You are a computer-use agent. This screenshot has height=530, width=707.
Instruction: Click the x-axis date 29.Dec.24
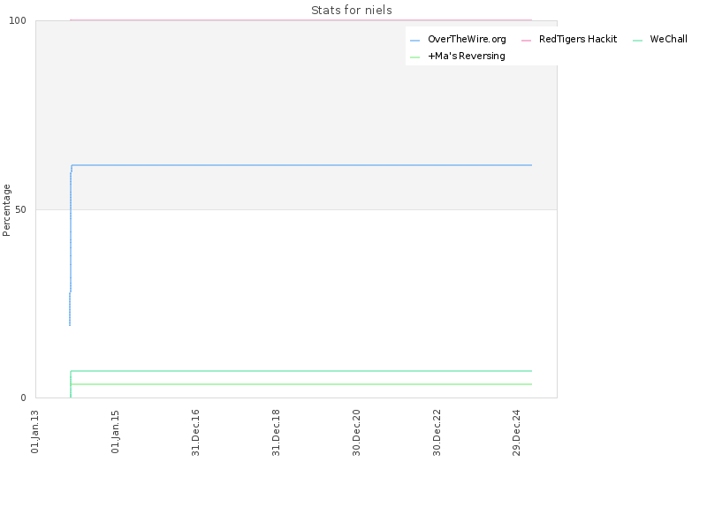(516, 433)
